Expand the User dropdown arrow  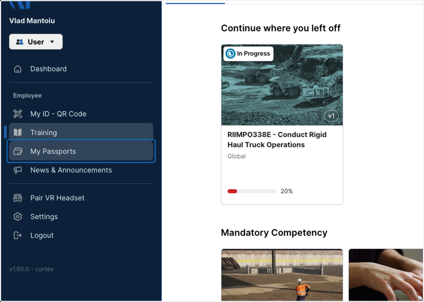coord(52,42)
